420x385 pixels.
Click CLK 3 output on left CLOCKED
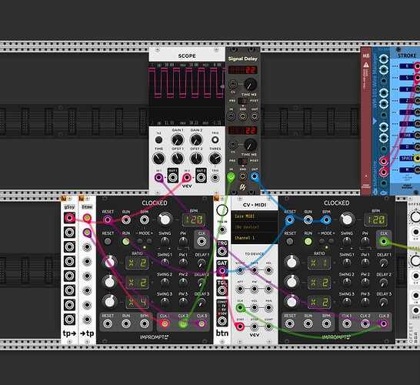point(202,324)
